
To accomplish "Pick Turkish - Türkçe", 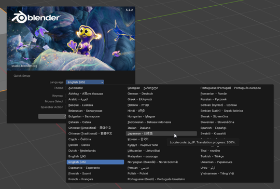I will point(236,156).
